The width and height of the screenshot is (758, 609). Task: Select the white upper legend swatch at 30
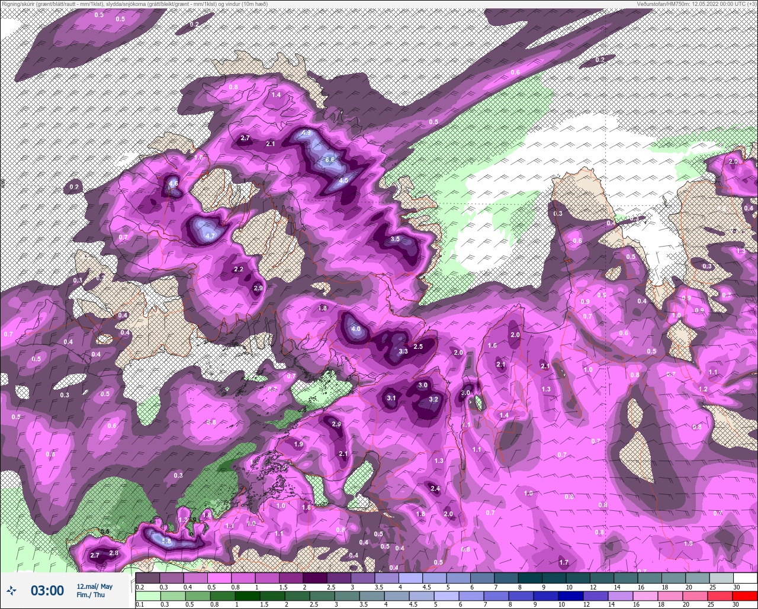click(746, 578)
